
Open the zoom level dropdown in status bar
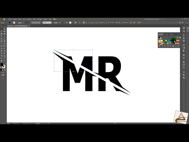(13, 123)
